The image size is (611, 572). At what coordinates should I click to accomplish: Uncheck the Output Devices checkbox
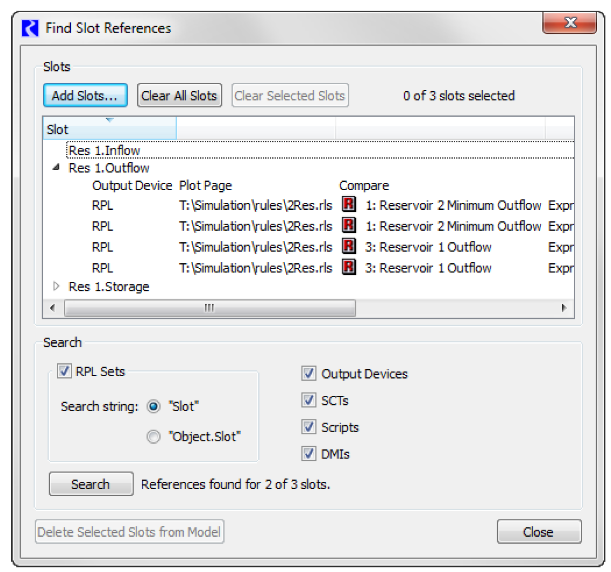coord(309,373)
